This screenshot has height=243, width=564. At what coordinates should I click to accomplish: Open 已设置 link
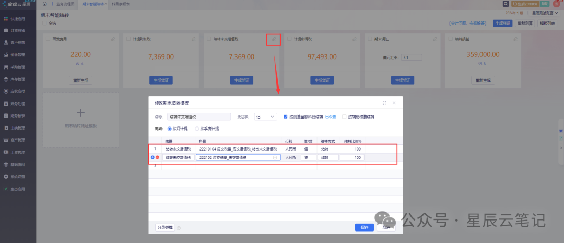pos(331,117)
